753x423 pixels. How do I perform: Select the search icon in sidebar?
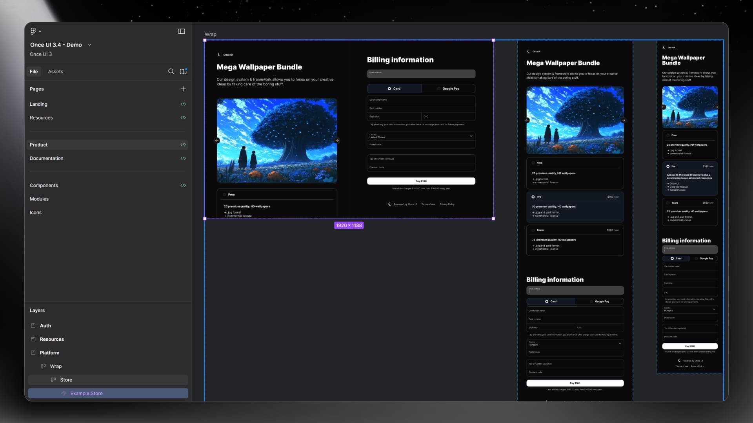click(x=171, y=72)
